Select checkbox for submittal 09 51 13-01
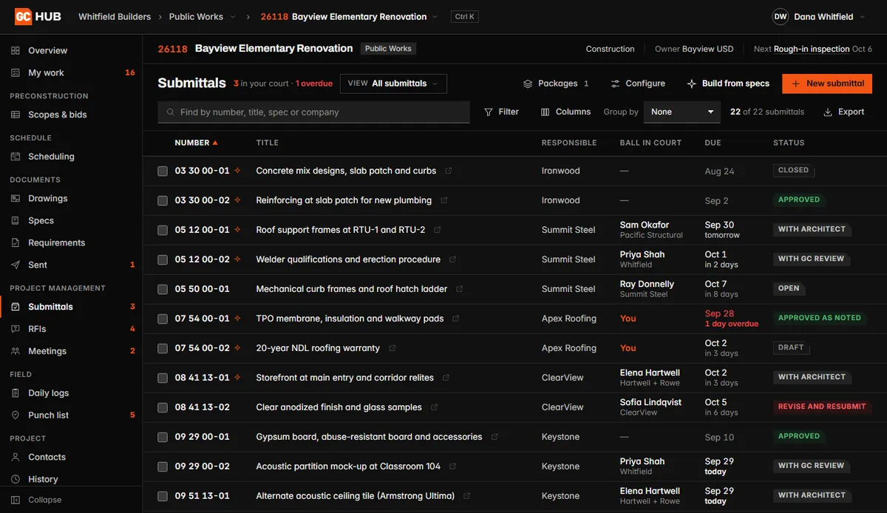The image size is (887, 513). [163, 496]
